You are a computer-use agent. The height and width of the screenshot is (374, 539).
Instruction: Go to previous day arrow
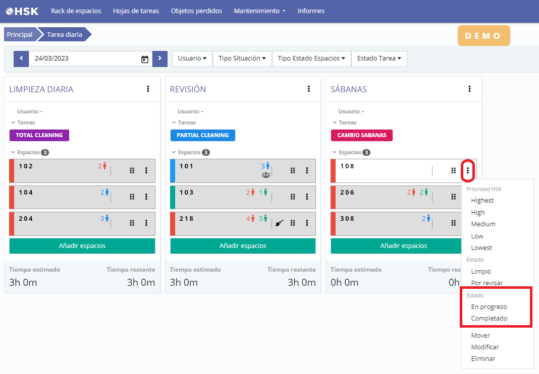click(x=21, y=58)
